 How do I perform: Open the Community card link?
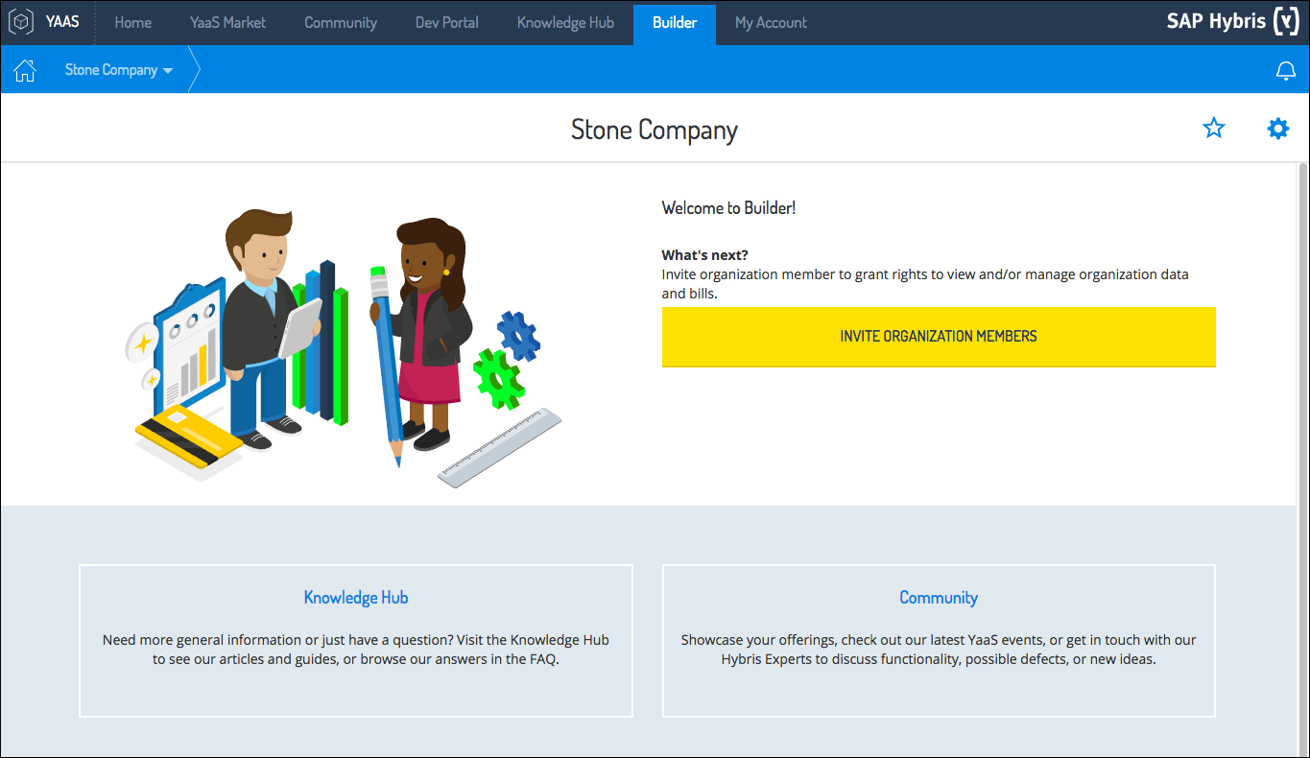click(x=939, y=598)
